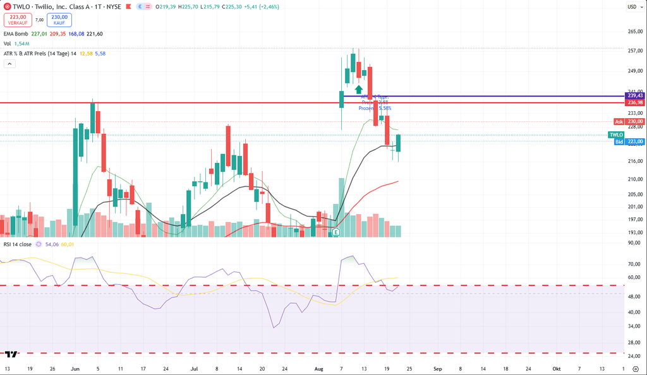The image size is (647, 375).
Task: Click the ATR value 12,58
Action: 86,54
